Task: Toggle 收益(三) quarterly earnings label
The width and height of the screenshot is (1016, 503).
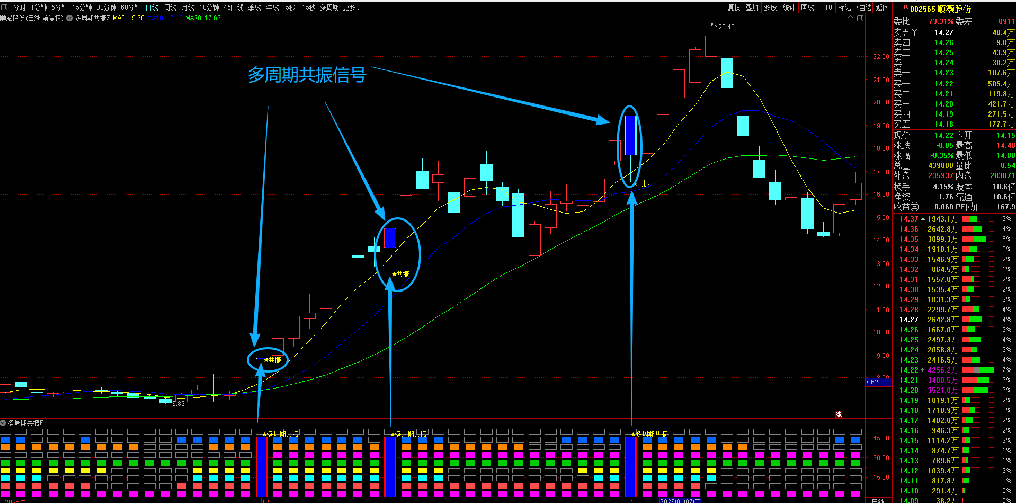Action: click(906, 207)
